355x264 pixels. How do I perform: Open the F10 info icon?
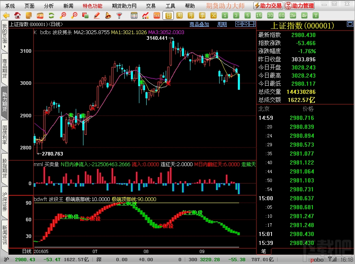(x=40, y=15)
